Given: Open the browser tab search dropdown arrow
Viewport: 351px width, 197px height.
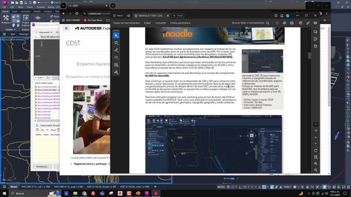Looking at the screenshot, I should (x=64, y=6).
